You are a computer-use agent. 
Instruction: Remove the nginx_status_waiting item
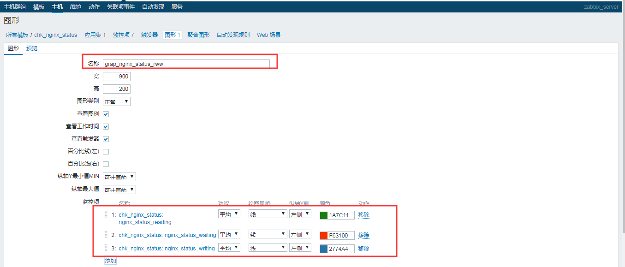364,235
